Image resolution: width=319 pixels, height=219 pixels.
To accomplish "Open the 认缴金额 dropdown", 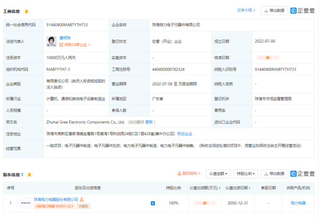I will coord(218,174).
